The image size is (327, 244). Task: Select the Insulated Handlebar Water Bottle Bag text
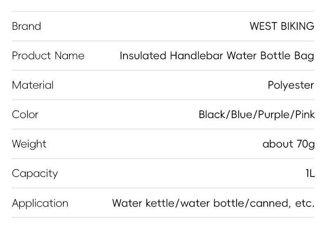pyautogui.click(x=217, y=56)
